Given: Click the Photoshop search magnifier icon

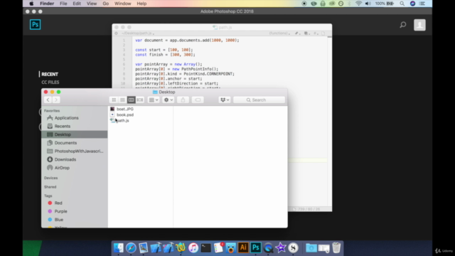Looking at the screenshot, I should pyautogui.click(x=403, y=25).
